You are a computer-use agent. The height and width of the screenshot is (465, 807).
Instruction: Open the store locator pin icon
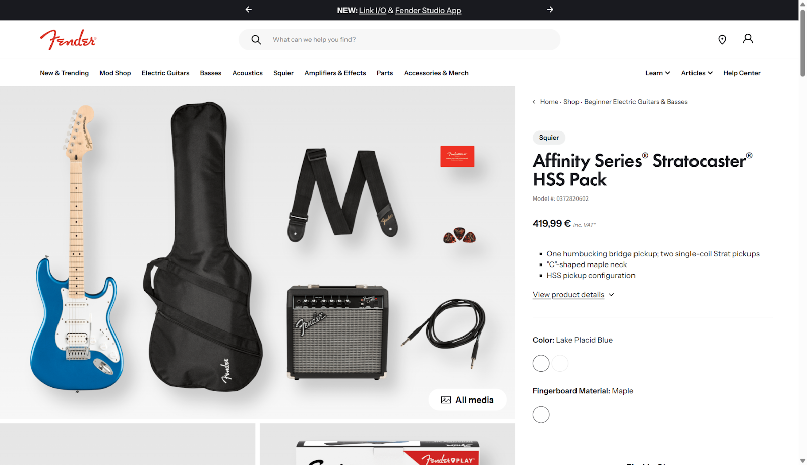[722, 40]
